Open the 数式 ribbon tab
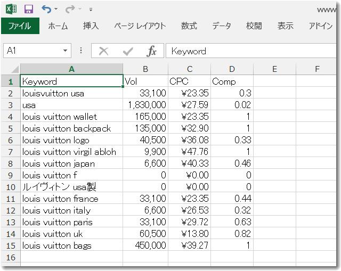 (x=189, y=26)
